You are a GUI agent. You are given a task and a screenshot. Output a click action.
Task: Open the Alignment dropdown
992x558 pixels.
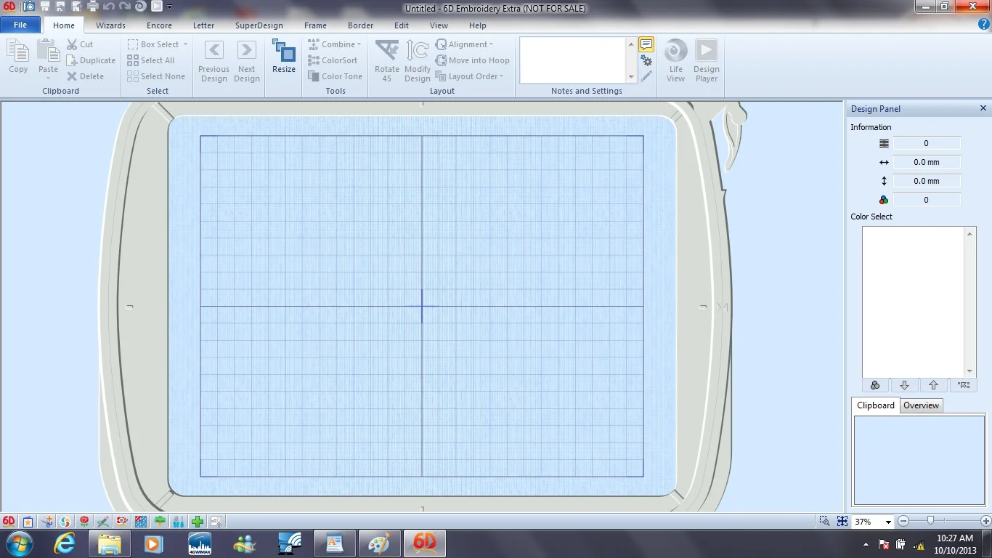pos(491,44)
